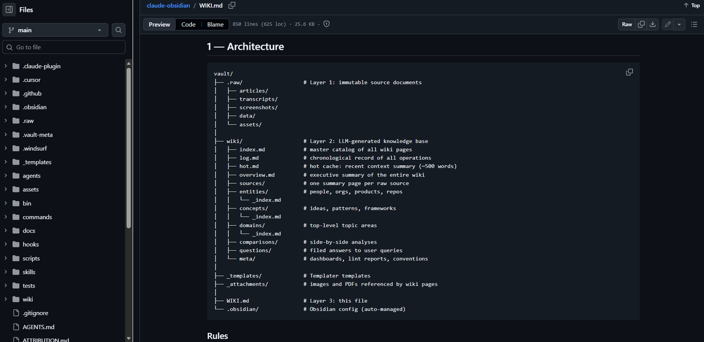This screenshot has width=704, height=342.
Task: Switch to the Code tab
Action: 188,24
